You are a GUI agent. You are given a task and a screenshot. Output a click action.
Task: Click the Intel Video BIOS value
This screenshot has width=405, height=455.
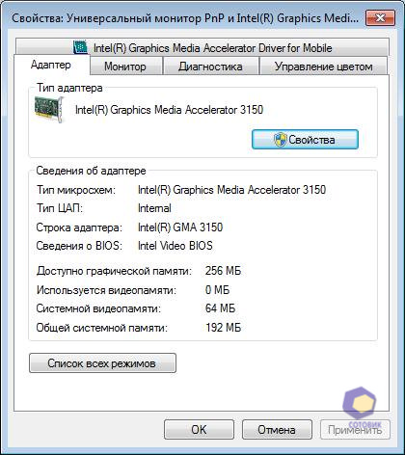click(175, 246)
